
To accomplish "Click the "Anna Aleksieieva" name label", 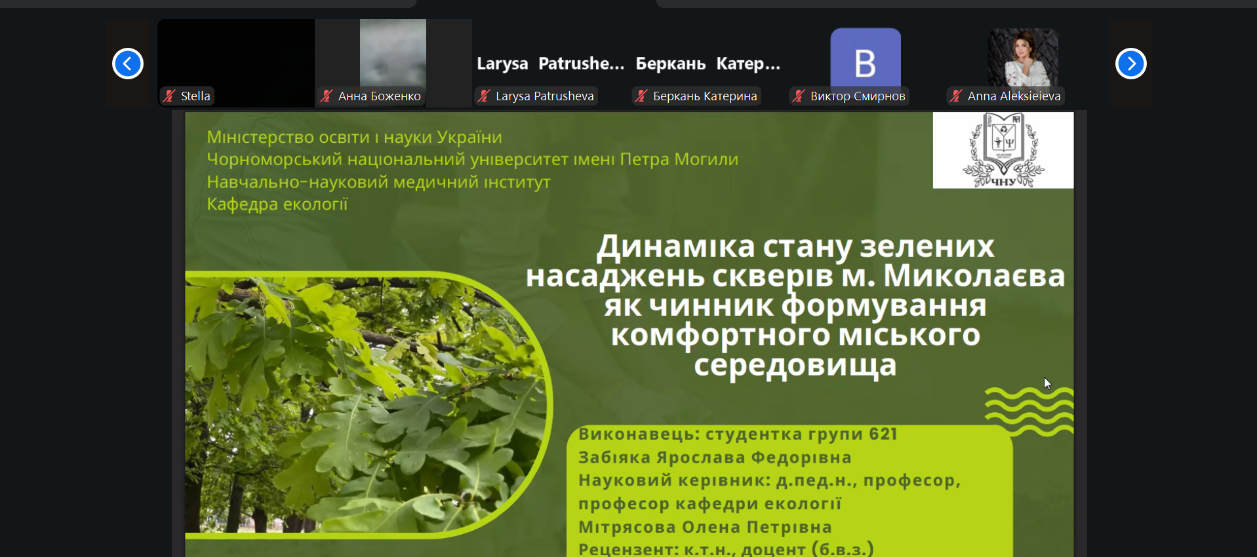I will click(1014, 96).
